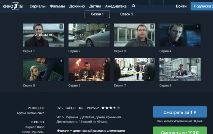Click the Серия 7 caption
Screen dimensions: 213x134
click(120, 86)
